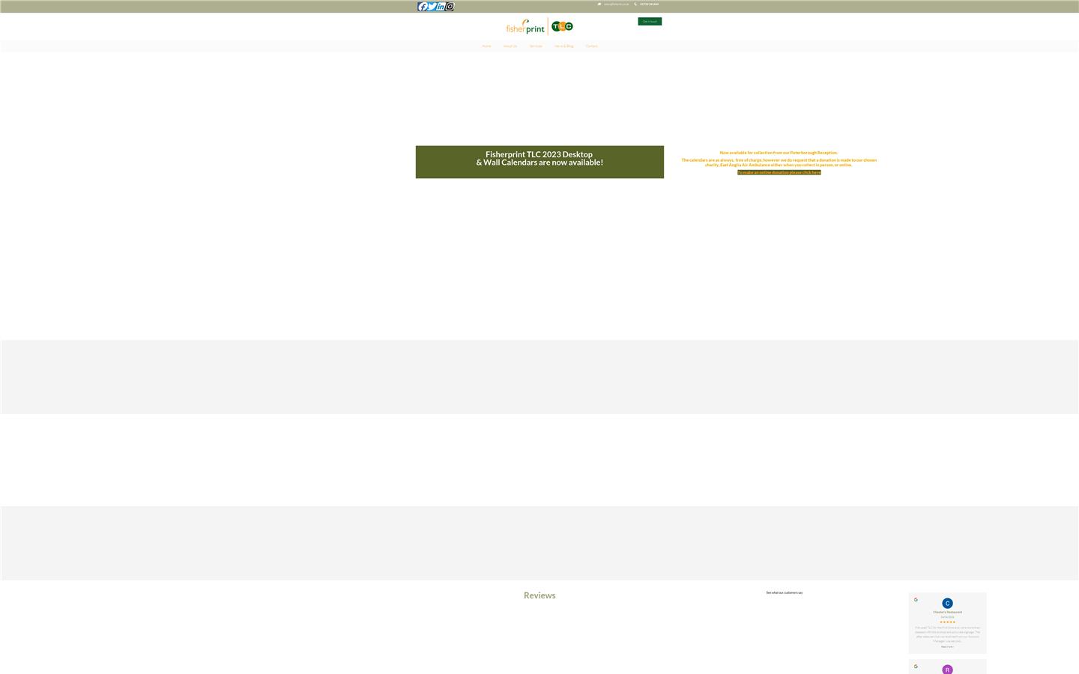Visit LinkedIn via its header icon
Image resolution: width=1079 pixels, height=674 pixels.
(441, 6)
